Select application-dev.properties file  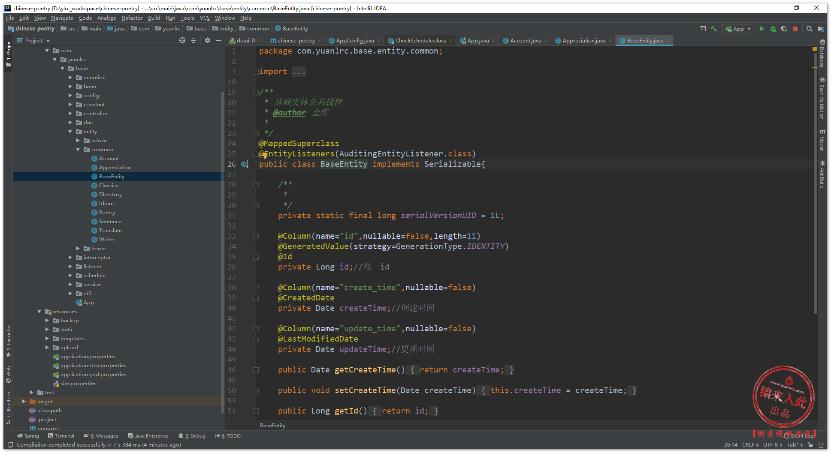(x=93, y=366)
